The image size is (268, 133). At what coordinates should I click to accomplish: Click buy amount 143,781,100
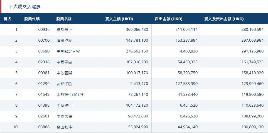pyautogui.click(x=137, y=41)
